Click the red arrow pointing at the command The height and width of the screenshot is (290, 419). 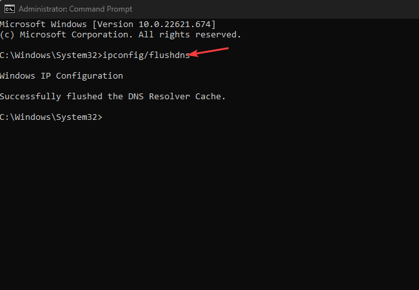(x=208, y=52)
